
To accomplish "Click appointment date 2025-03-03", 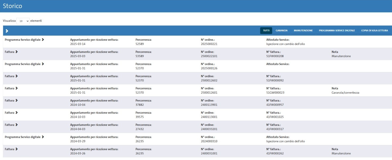I will pyautogui.click(x=78, y=56).
